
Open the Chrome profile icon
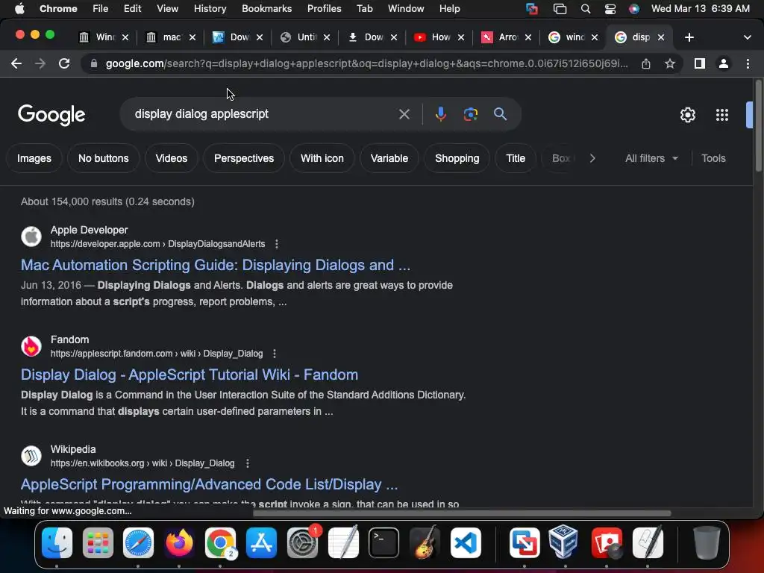[x=724, y=64]
